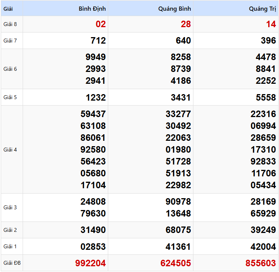
Task: Click the Giải 4 number 33277
Action: (178, 114)
